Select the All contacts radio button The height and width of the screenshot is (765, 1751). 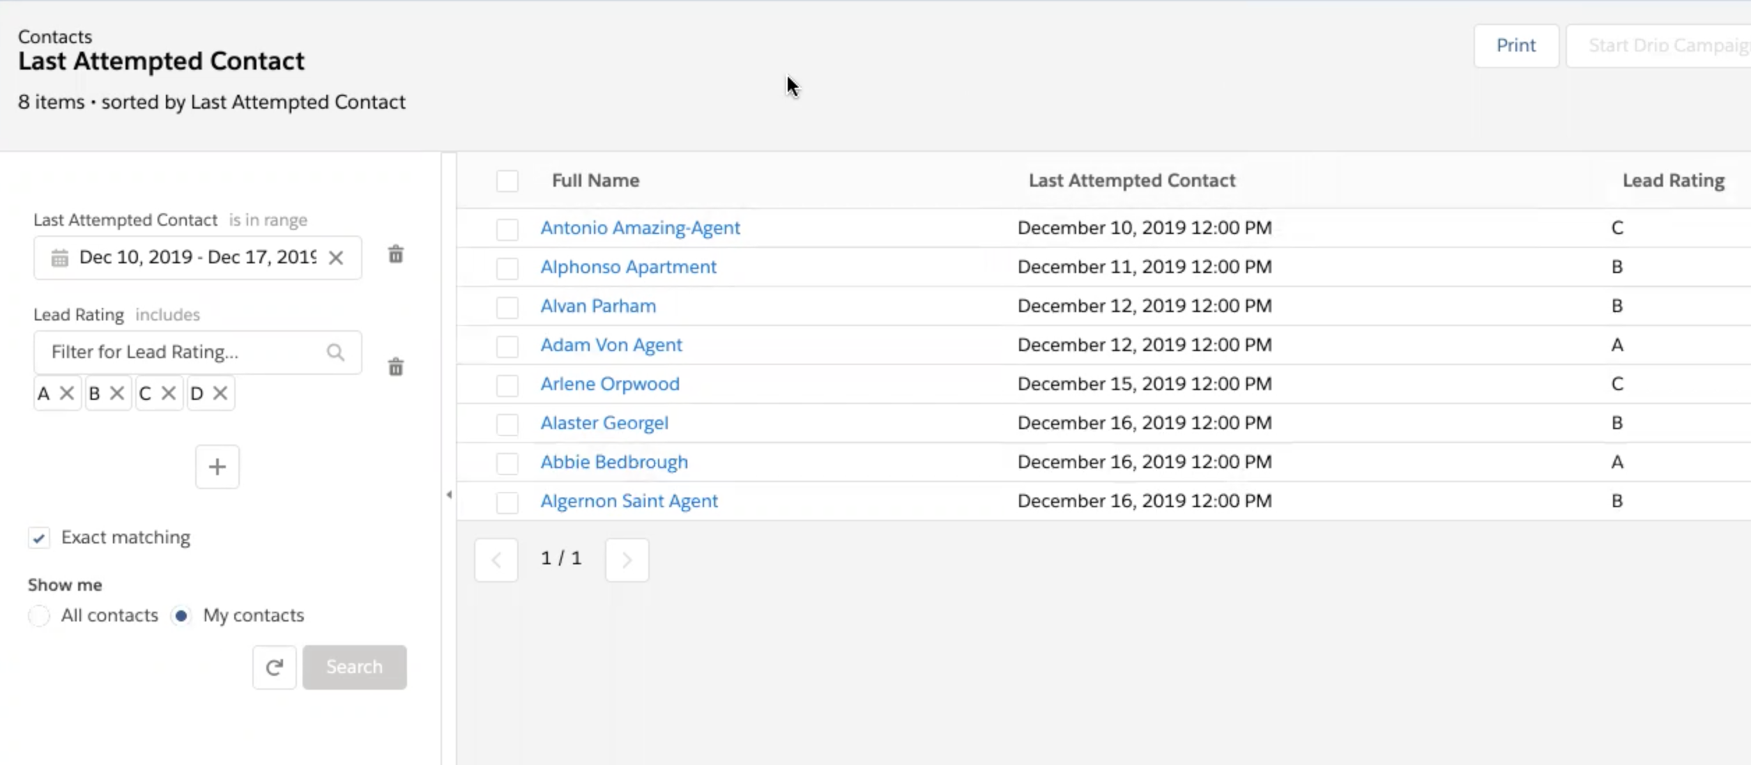click(x=39, y=615)
